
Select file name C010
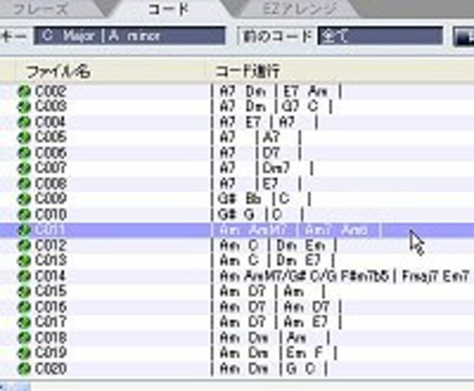click(50, 214)
